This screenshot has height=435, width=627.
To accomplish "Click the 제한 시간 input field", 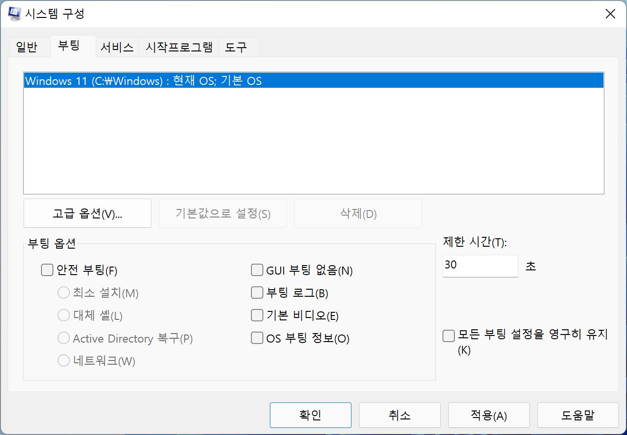I will click(480, 266).
